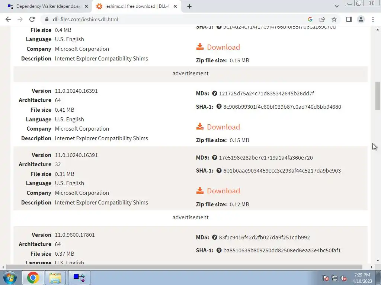This screenshot has width=381, height=285.
Task: Click the horizontal scrollbar thumb
Action: (184, 267)
